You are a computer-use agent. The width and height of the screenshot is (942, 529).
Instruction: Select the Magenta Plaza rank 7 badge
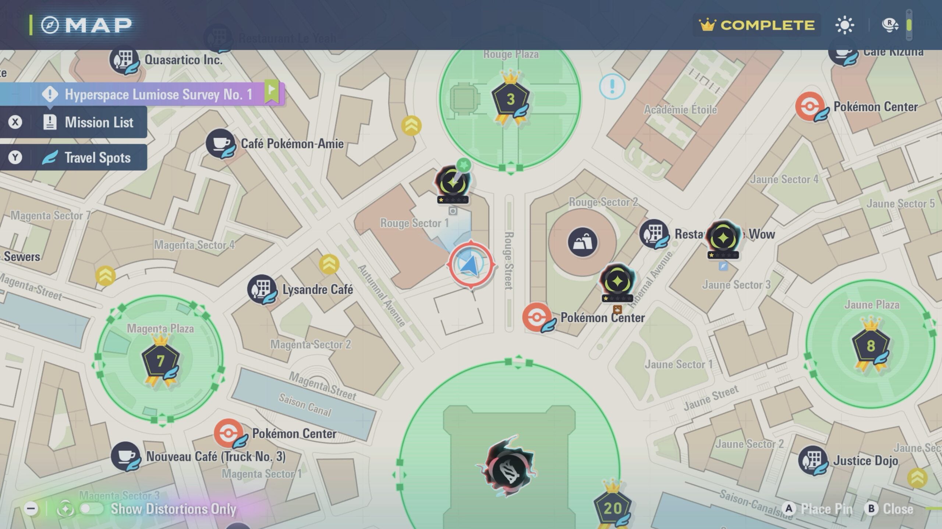click(160, 361)
